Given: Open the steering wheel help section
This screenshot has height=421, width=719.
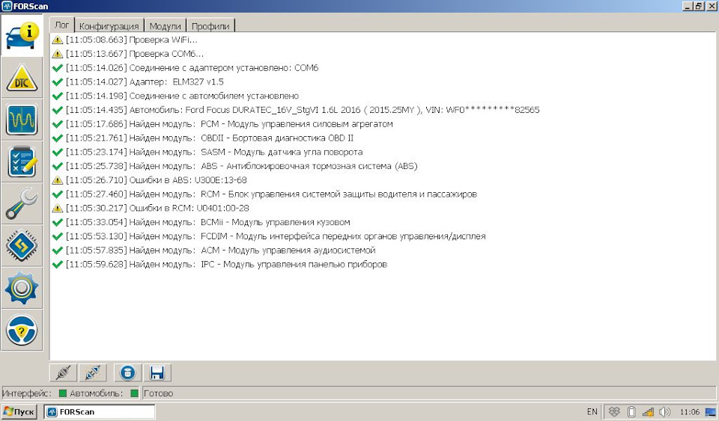Looking at the screenshot, I should coord(22,330).
